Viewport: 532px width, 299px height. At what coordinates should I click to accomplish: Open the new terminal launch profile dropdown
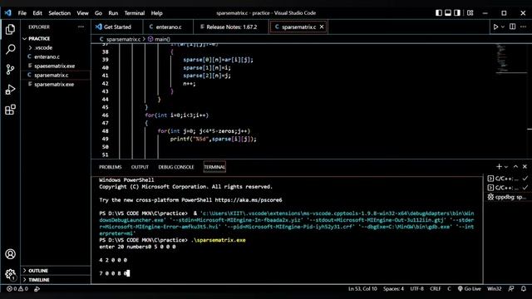pos(506,167)
